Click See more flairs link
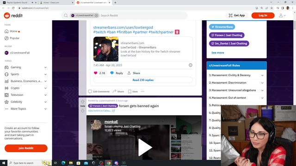 coord(218,53)
